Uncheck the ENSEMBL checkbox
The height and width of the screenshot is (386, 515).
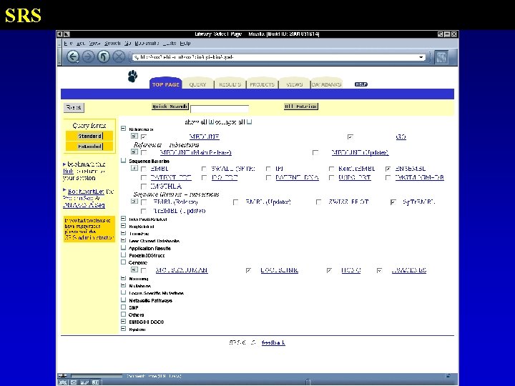pyautogui.click(x=388, y=169)
